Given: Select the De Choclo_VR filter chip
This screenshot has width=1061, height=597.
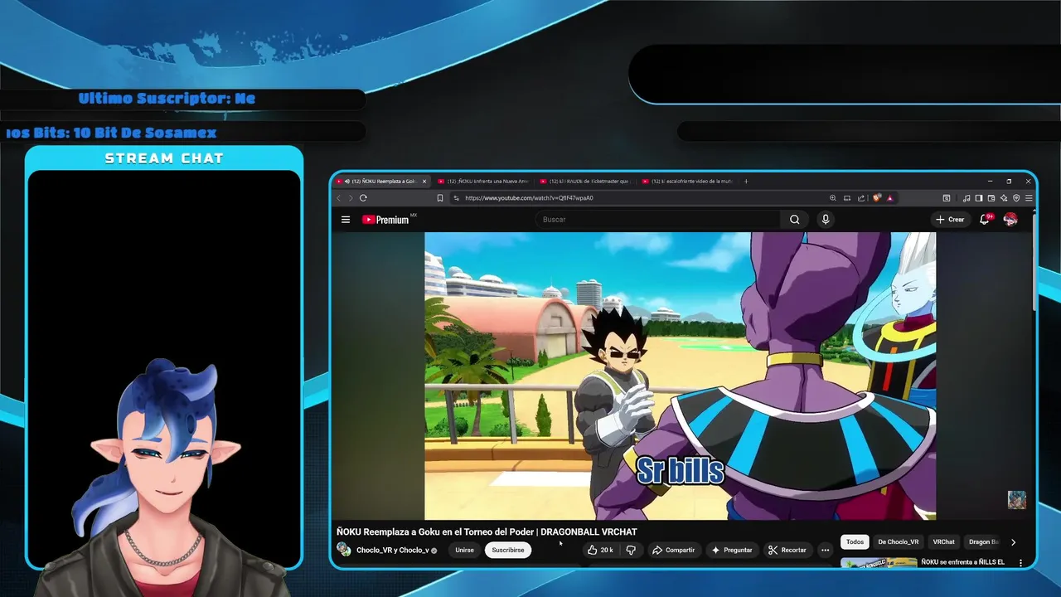Looking at the screenshot, I should click(899, 541).
